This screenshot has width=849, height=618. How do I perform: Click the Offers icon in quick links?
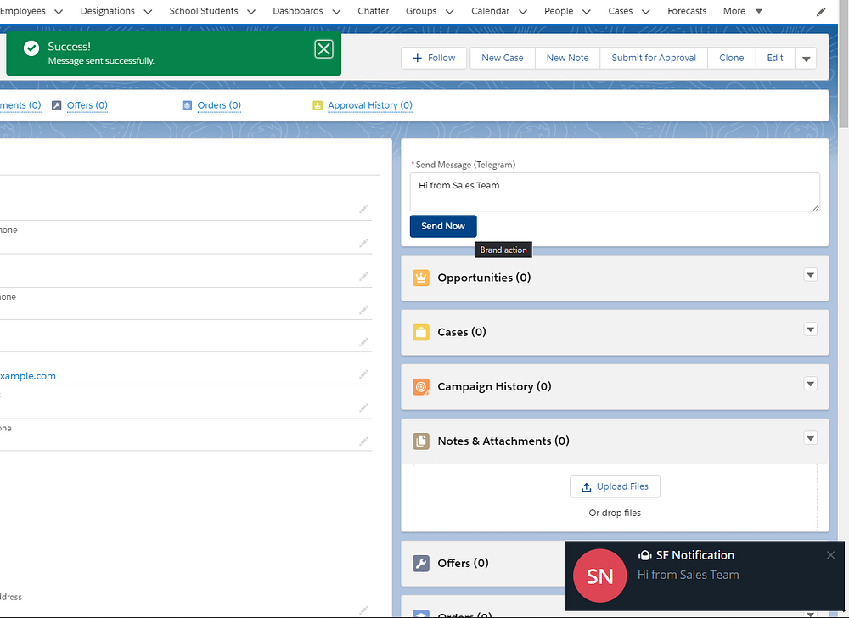coord(56,105)
